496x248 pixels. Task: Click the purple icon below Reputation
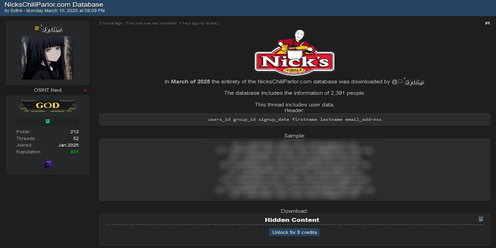tap(48, 164)
